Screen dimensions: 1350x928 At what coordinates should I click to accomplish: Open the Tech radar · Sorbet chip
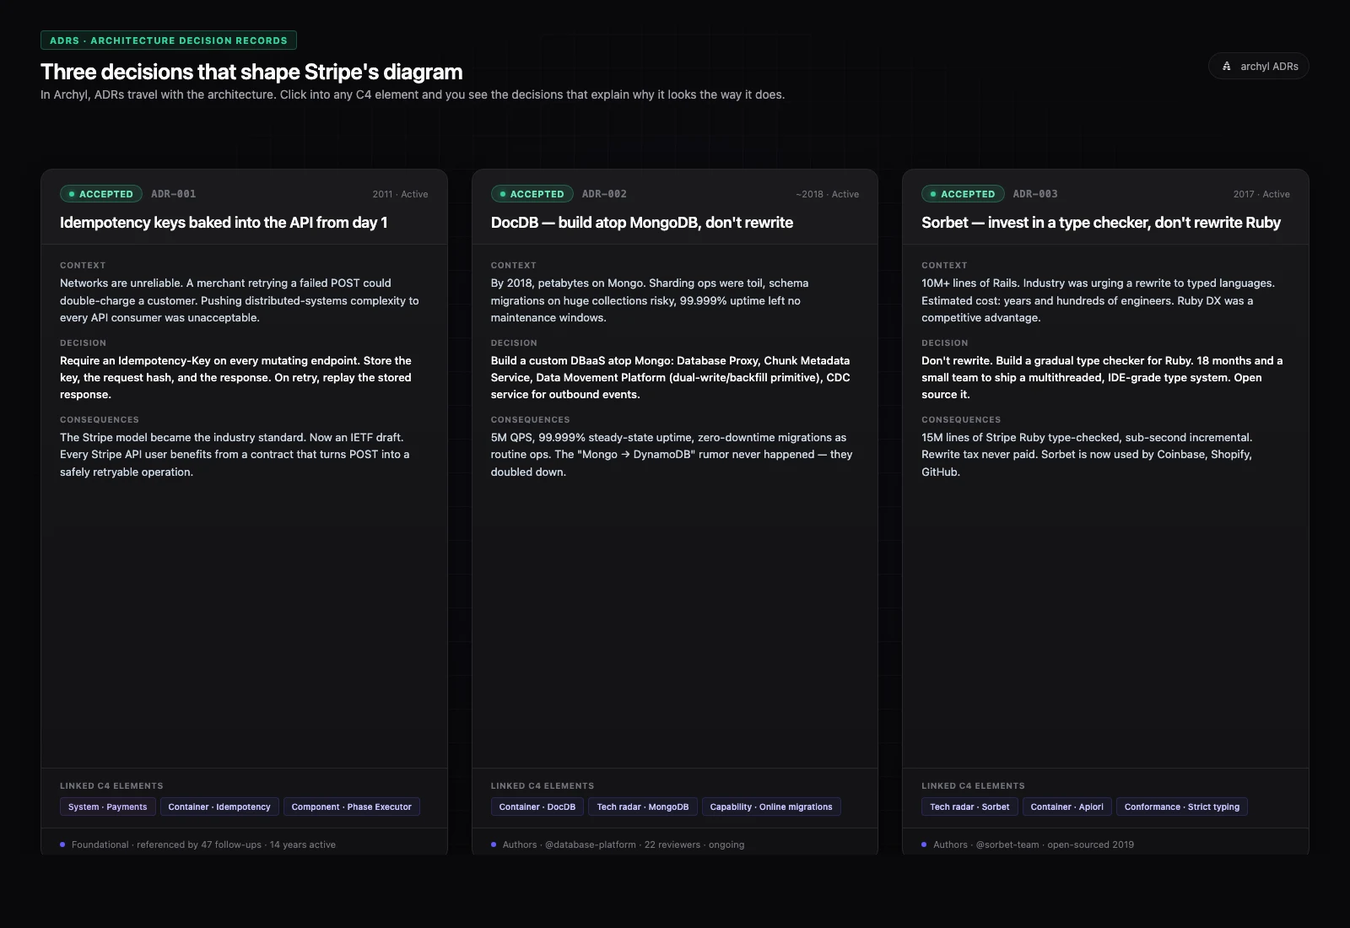point(969,807)
